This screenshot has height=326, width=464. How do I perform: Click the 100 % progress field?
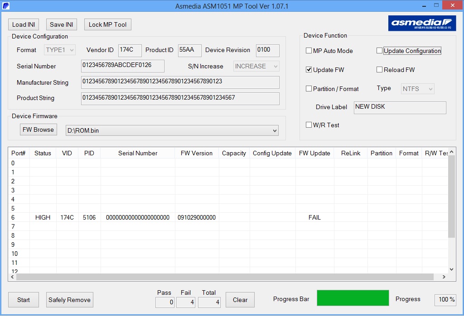(x=445, y=300)
